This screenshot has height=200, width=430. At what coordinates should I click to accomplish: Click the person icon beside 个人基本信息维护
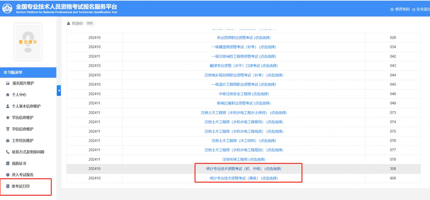[8, 106]
